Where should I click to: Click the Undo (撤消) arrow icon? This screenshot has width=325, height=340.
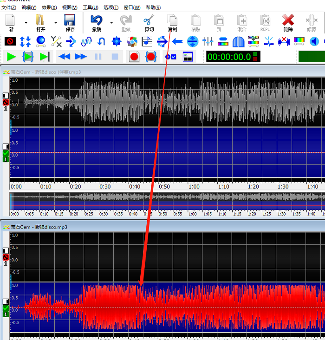[97, 22]
